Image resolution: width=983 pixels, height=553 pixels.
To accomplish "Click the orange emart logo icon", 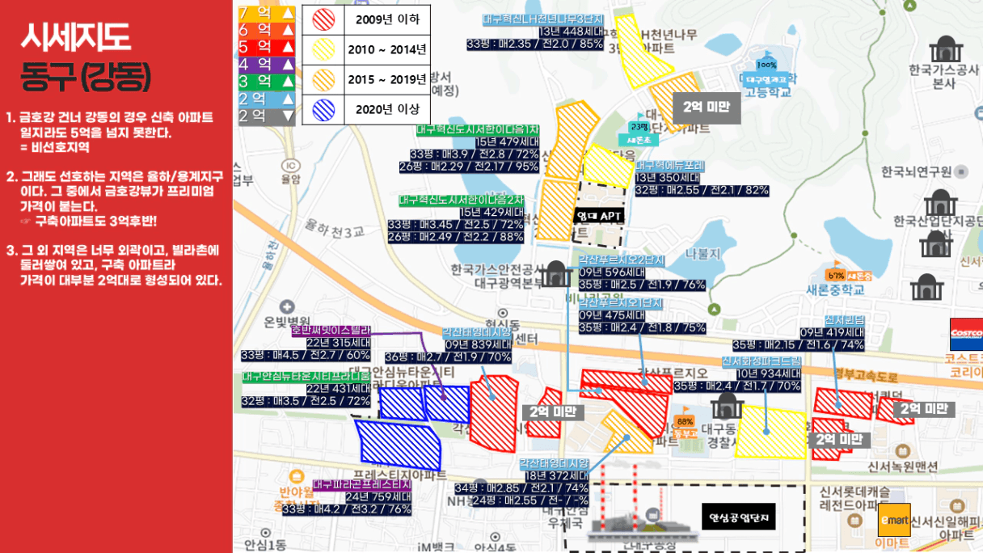I will pos(894,520).
